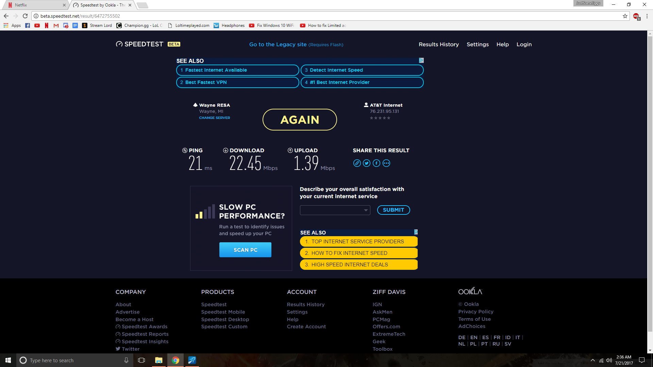Click the AdChoices icon on top ad
This screenshot has height=367, width=653.
(421, 60)
